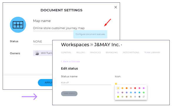Choose the lime swatch
The width and height of the screenshot is (172, 109).
coord(118,97)
